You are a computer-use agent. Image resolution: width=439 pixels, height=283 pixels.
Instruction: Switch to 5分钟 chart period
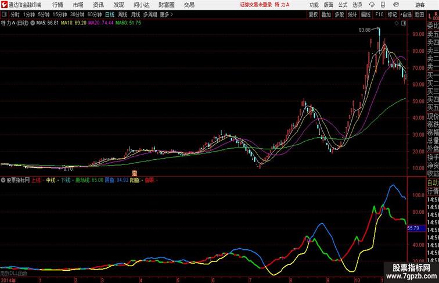44,15
